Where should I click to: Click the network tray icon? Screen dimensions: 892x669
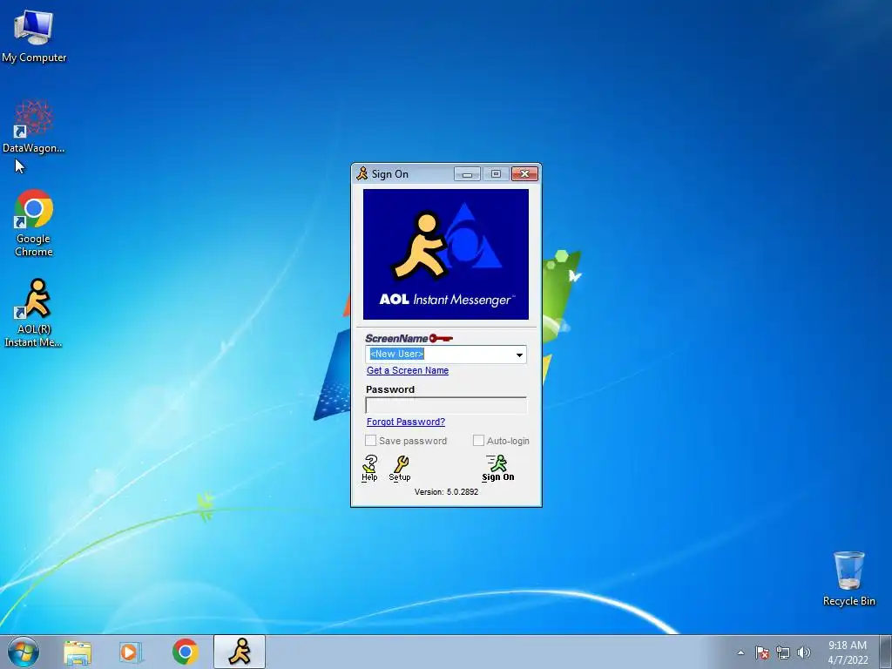coord(783,652)
